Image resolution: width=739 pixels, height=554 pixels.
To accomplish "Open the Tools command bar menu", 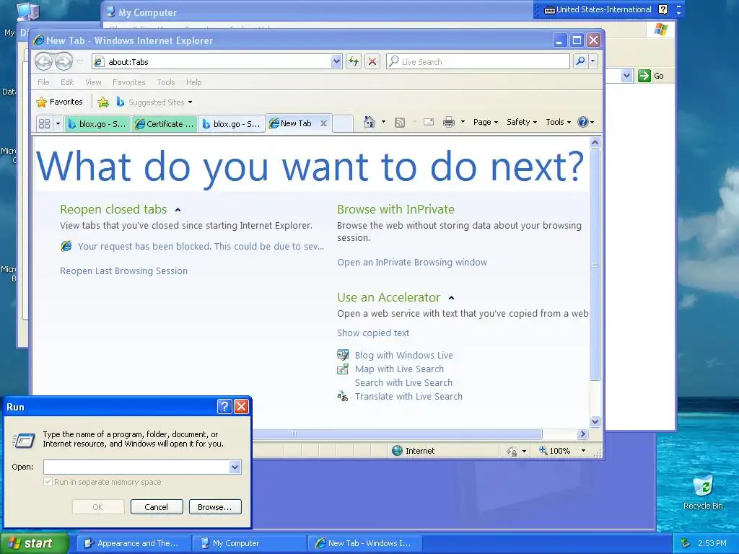I will (x=558, y=122).
